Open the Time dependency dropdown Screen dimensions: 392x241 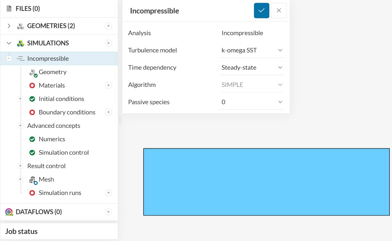pos(252,67)
